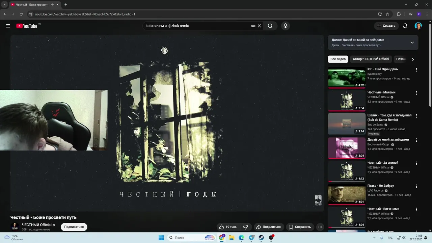View site information icon in address bar
Screen dimensions: 432x243
point(31,14)
